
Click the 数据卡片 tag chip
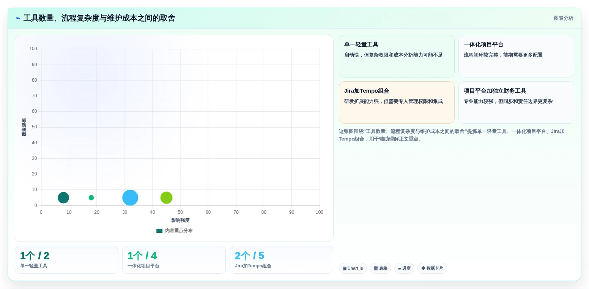click(432, 268)
